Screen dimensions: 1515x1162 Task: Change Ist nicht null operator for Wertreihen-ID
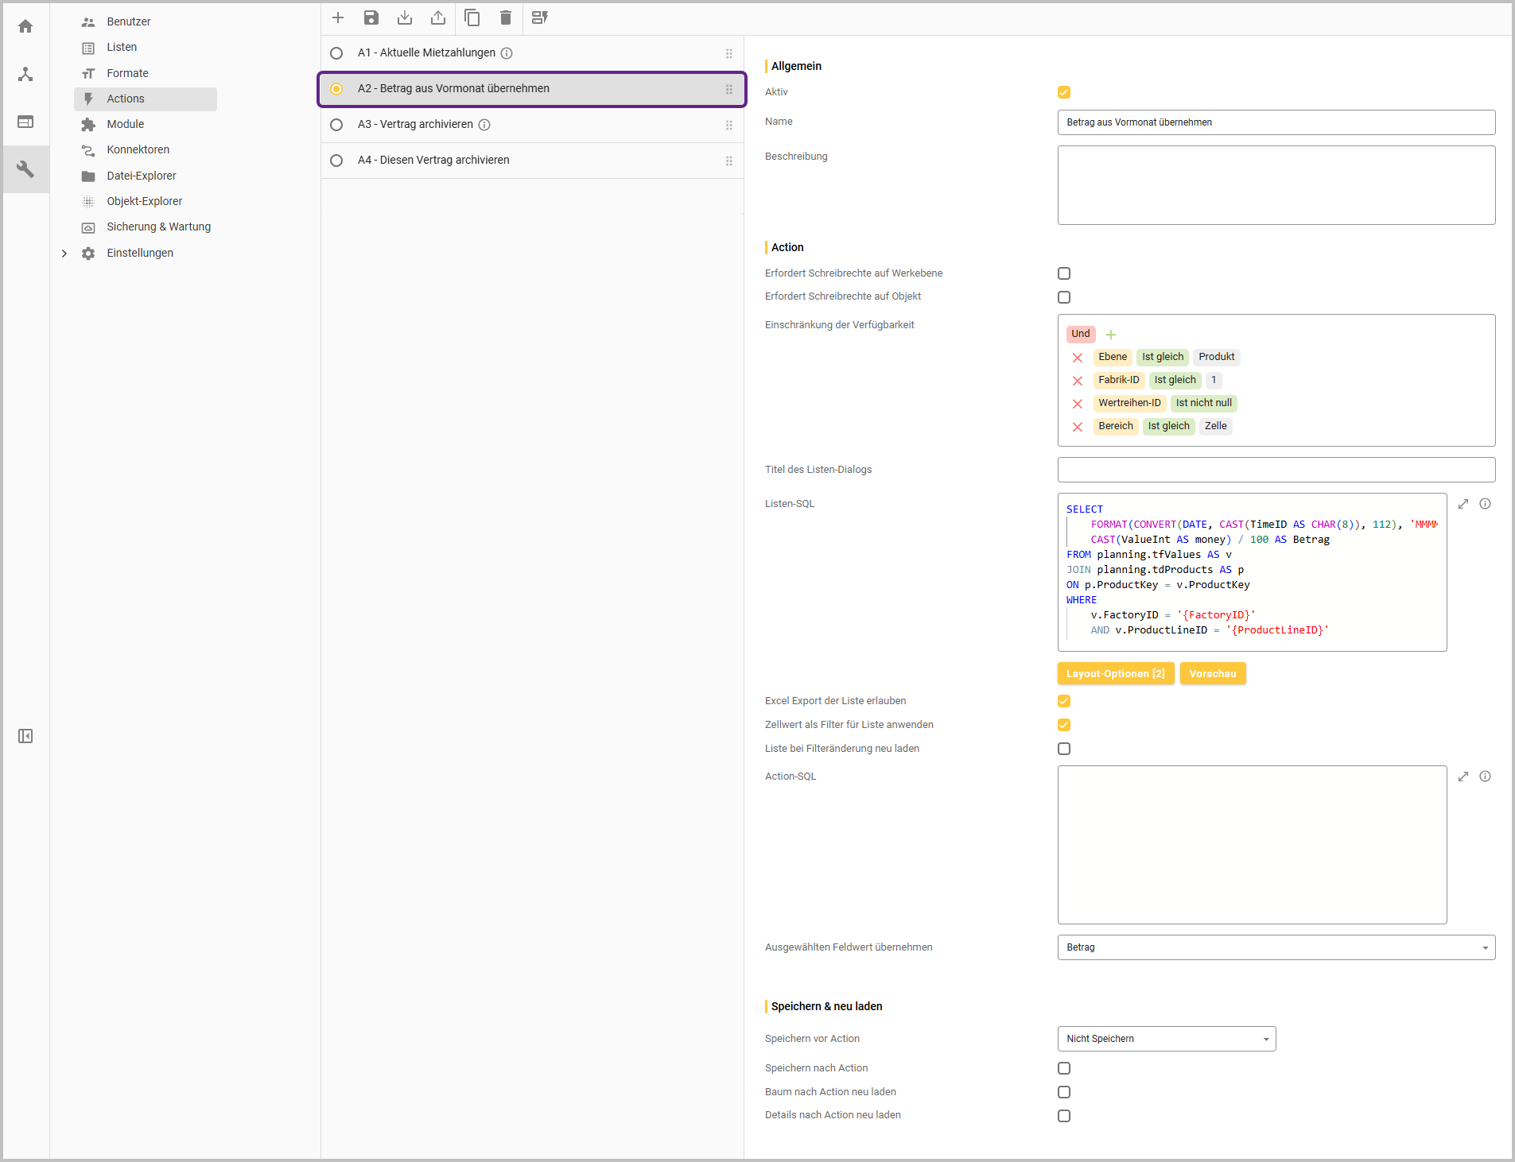tap(1203, 403)
